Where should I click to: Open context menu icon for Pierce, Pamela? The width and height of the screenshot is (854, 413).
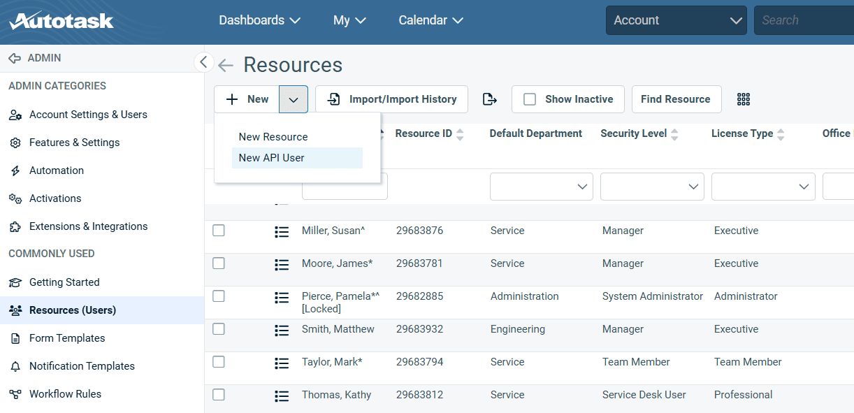[x=282, y=298]
